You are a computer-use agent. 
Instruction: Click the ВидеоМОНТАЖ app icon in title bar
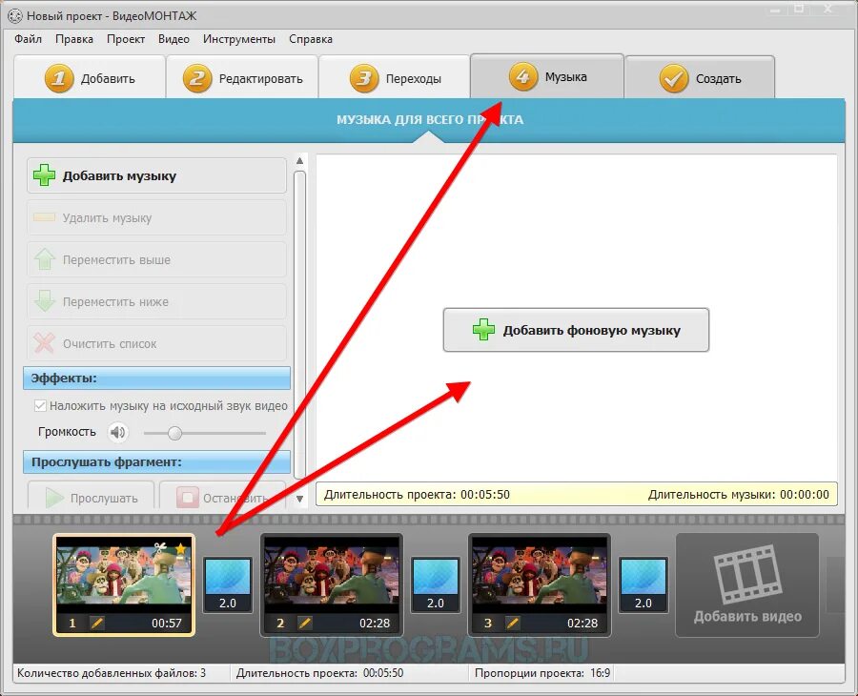(x=14, y=16)
